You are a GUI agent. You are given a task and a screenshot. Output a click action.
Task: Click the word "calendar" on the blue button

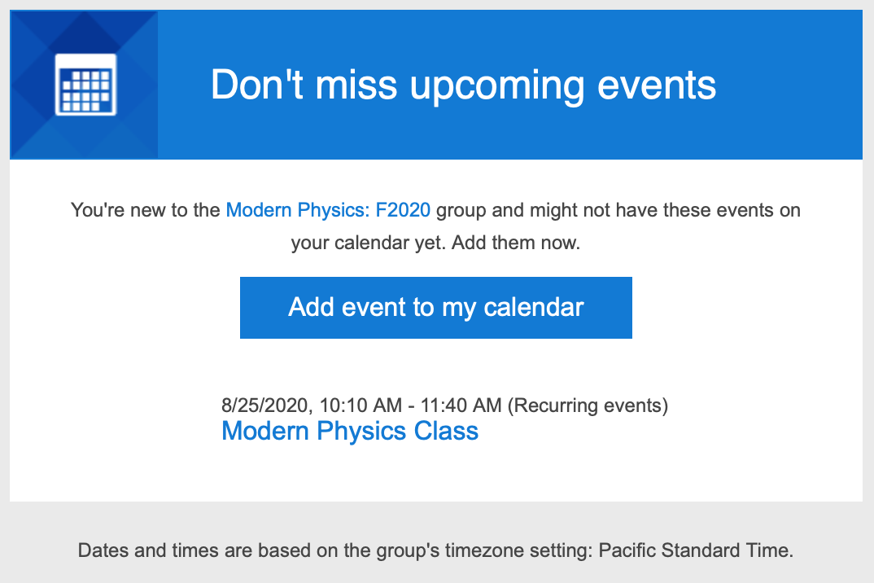(533, 308)
